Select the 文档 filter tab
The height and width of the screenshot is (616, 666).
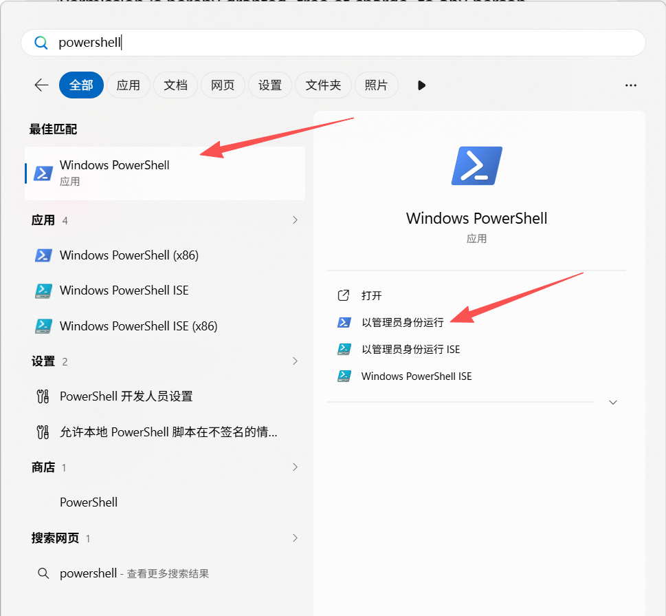175,85
